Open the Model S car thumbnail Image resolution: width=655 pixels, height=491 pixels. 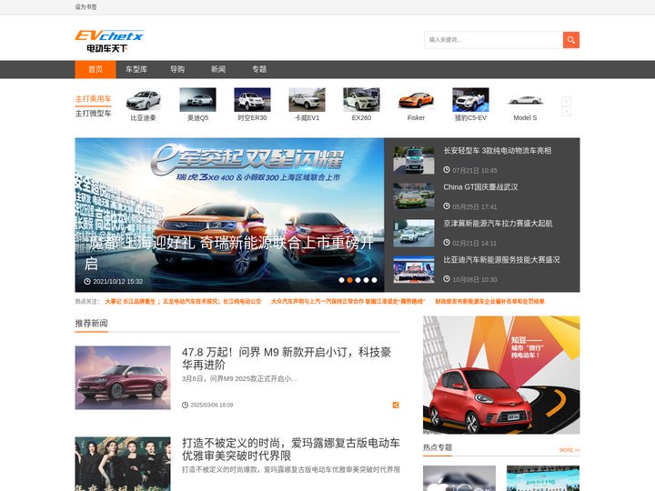point(525,100)
